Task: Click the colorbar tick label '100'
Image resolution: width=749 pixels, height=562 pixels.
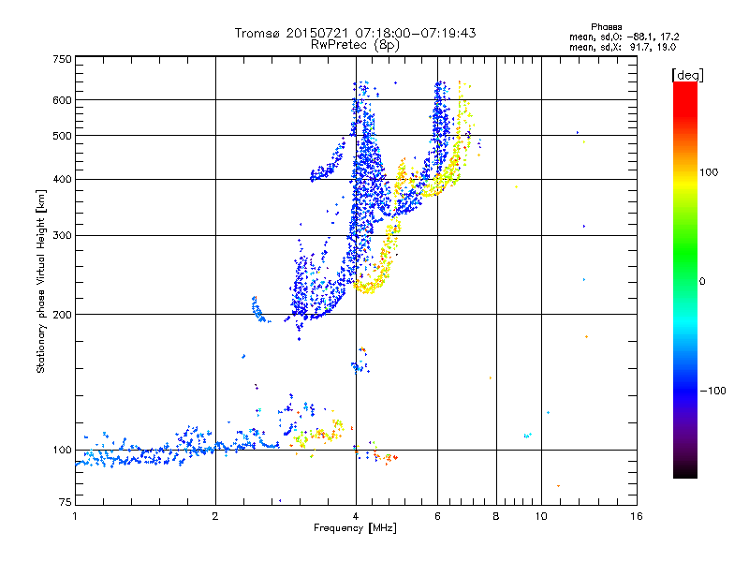Action: click(x=709, y=172)
